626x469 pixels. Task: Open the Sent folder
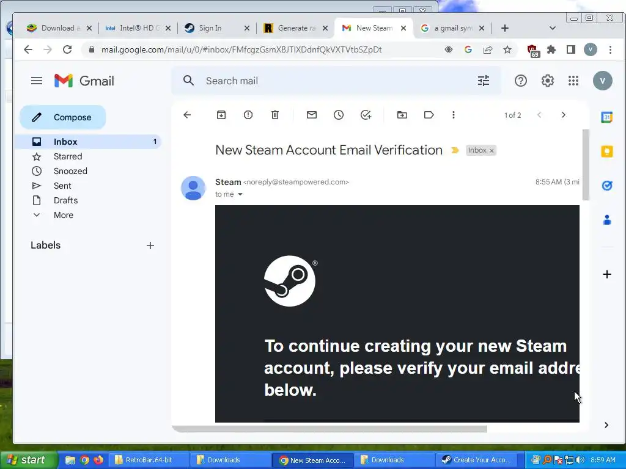[x=62, y=186]
